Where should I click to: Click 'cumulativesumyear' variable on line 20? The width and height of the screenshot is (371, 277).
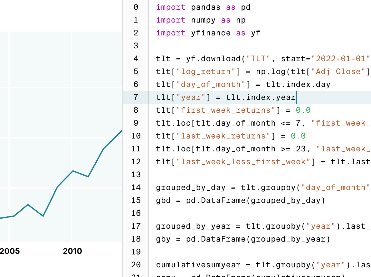[198, 265]
